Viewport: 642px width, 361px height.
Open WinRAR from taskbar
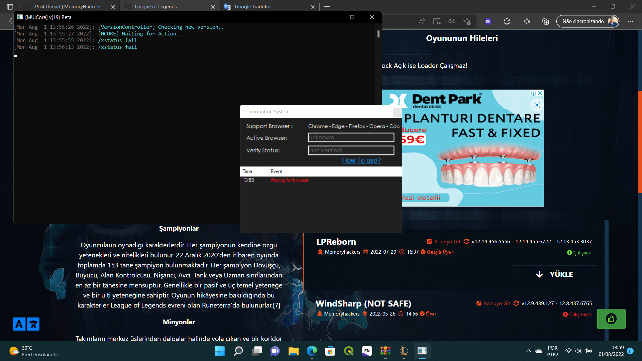pyautogui.click(x=385, y=351)
